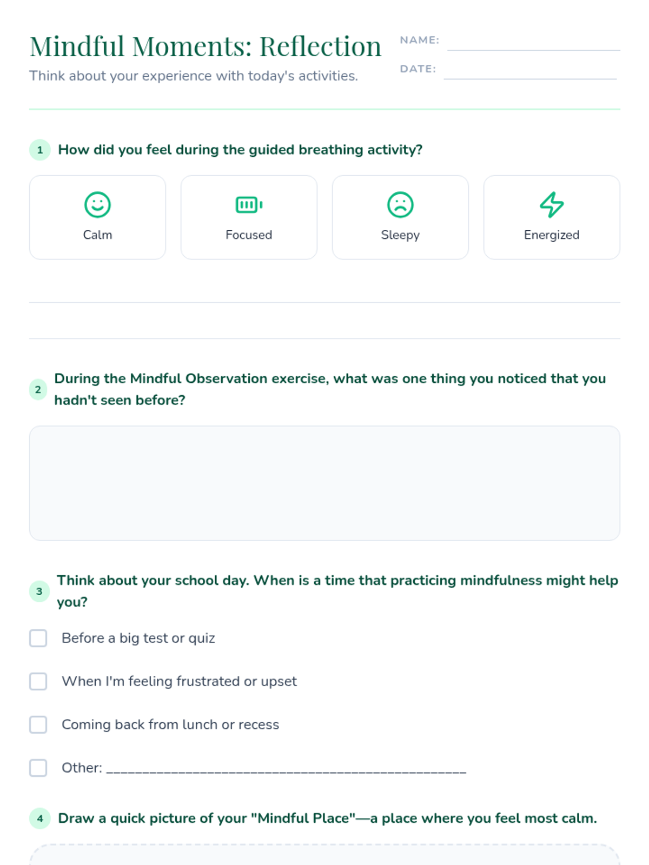
Task: Choose the Calm feeling label
Action: (x=97, y=235)
